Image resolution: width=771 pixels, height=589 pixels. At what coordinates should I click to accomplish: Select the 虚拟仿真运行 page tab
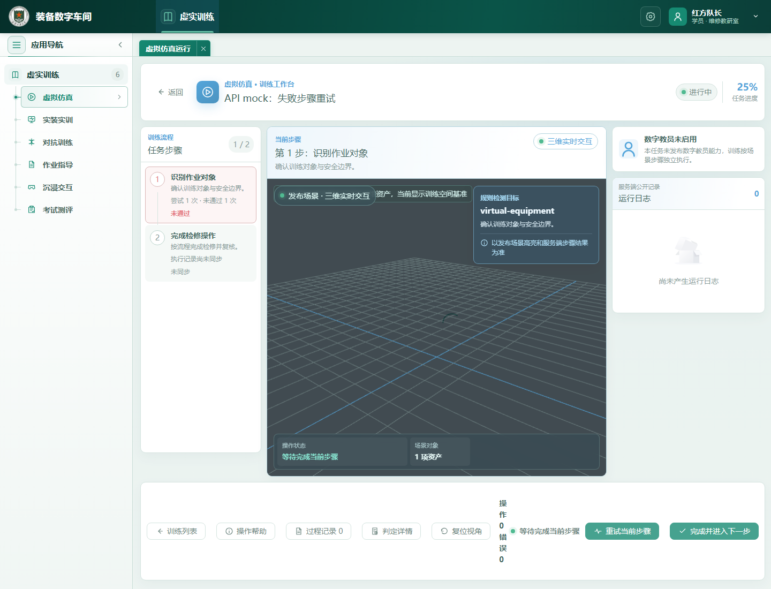point(168,49)
